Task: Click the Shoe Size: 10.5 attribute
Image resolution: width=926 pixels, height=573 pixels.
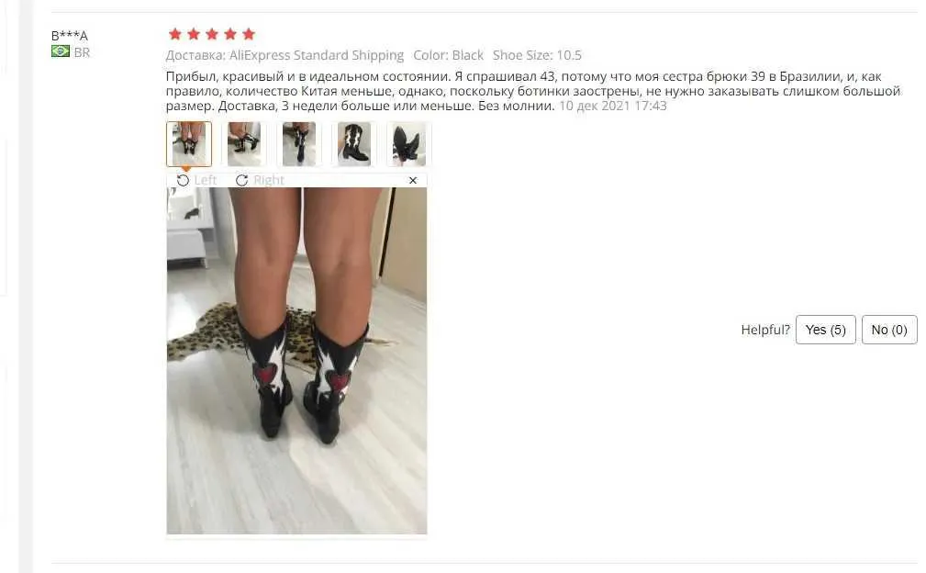Action: (x=538, y=55)
